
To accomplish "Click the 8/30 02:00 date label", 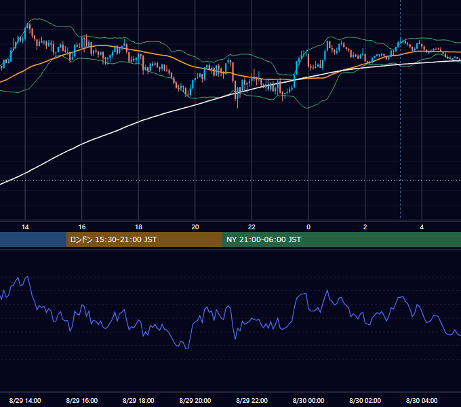I will [365, 400].
